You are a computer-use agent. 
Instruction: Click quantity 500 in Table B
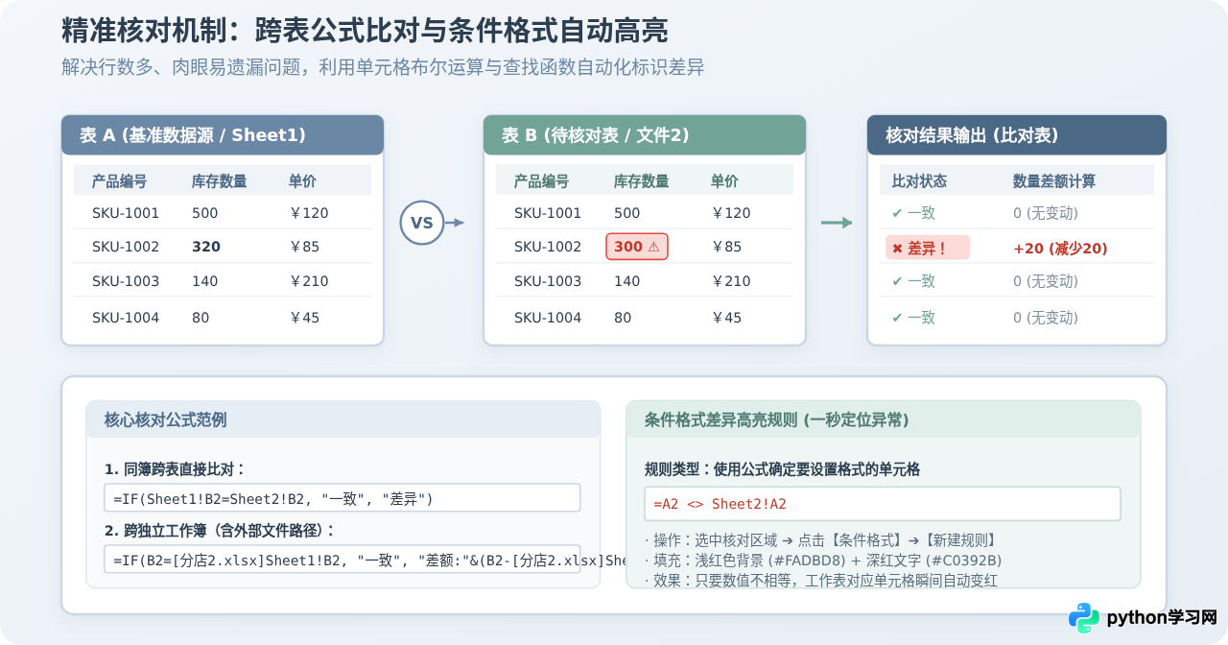point(627,213)
